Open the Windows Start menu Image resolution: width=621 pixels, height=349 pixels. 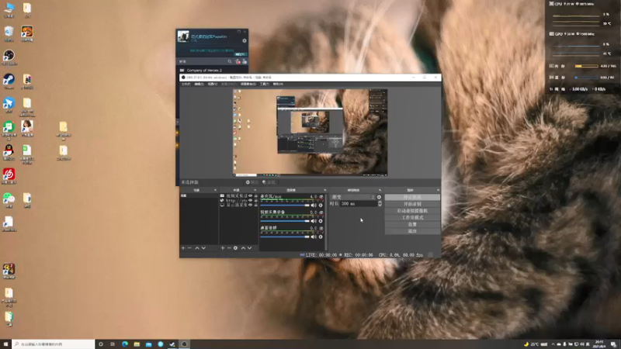click(x=5, y=344)
